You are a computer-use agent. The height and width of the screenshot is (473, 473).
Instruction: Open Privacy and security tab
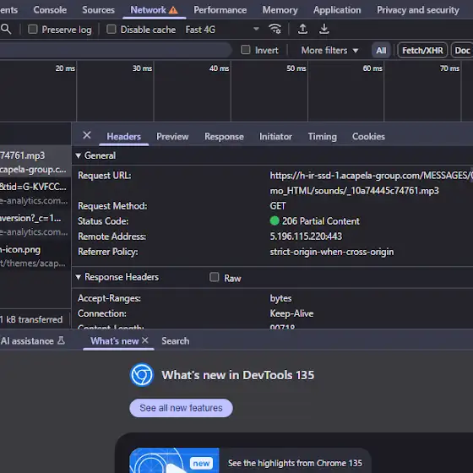[x=418, y=10]
